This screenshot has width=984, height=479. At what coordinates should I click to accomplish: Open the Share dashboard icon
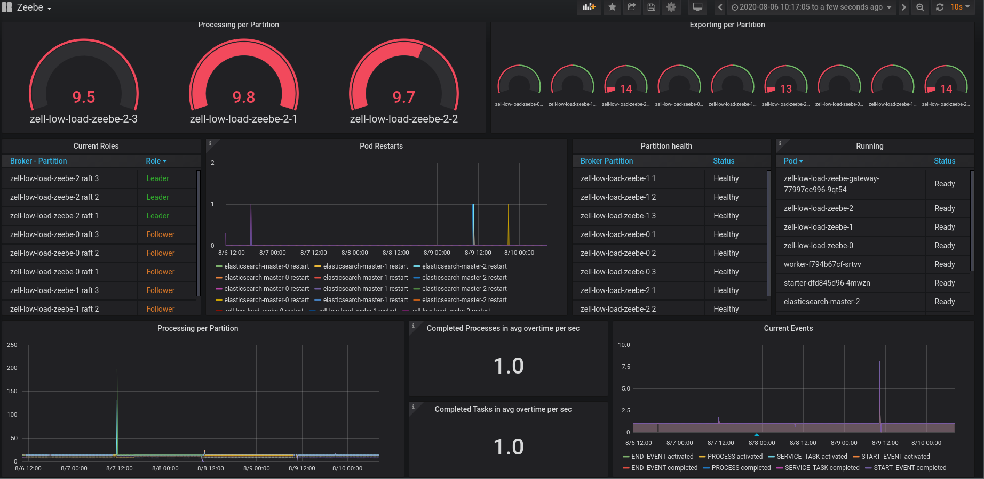632,7
